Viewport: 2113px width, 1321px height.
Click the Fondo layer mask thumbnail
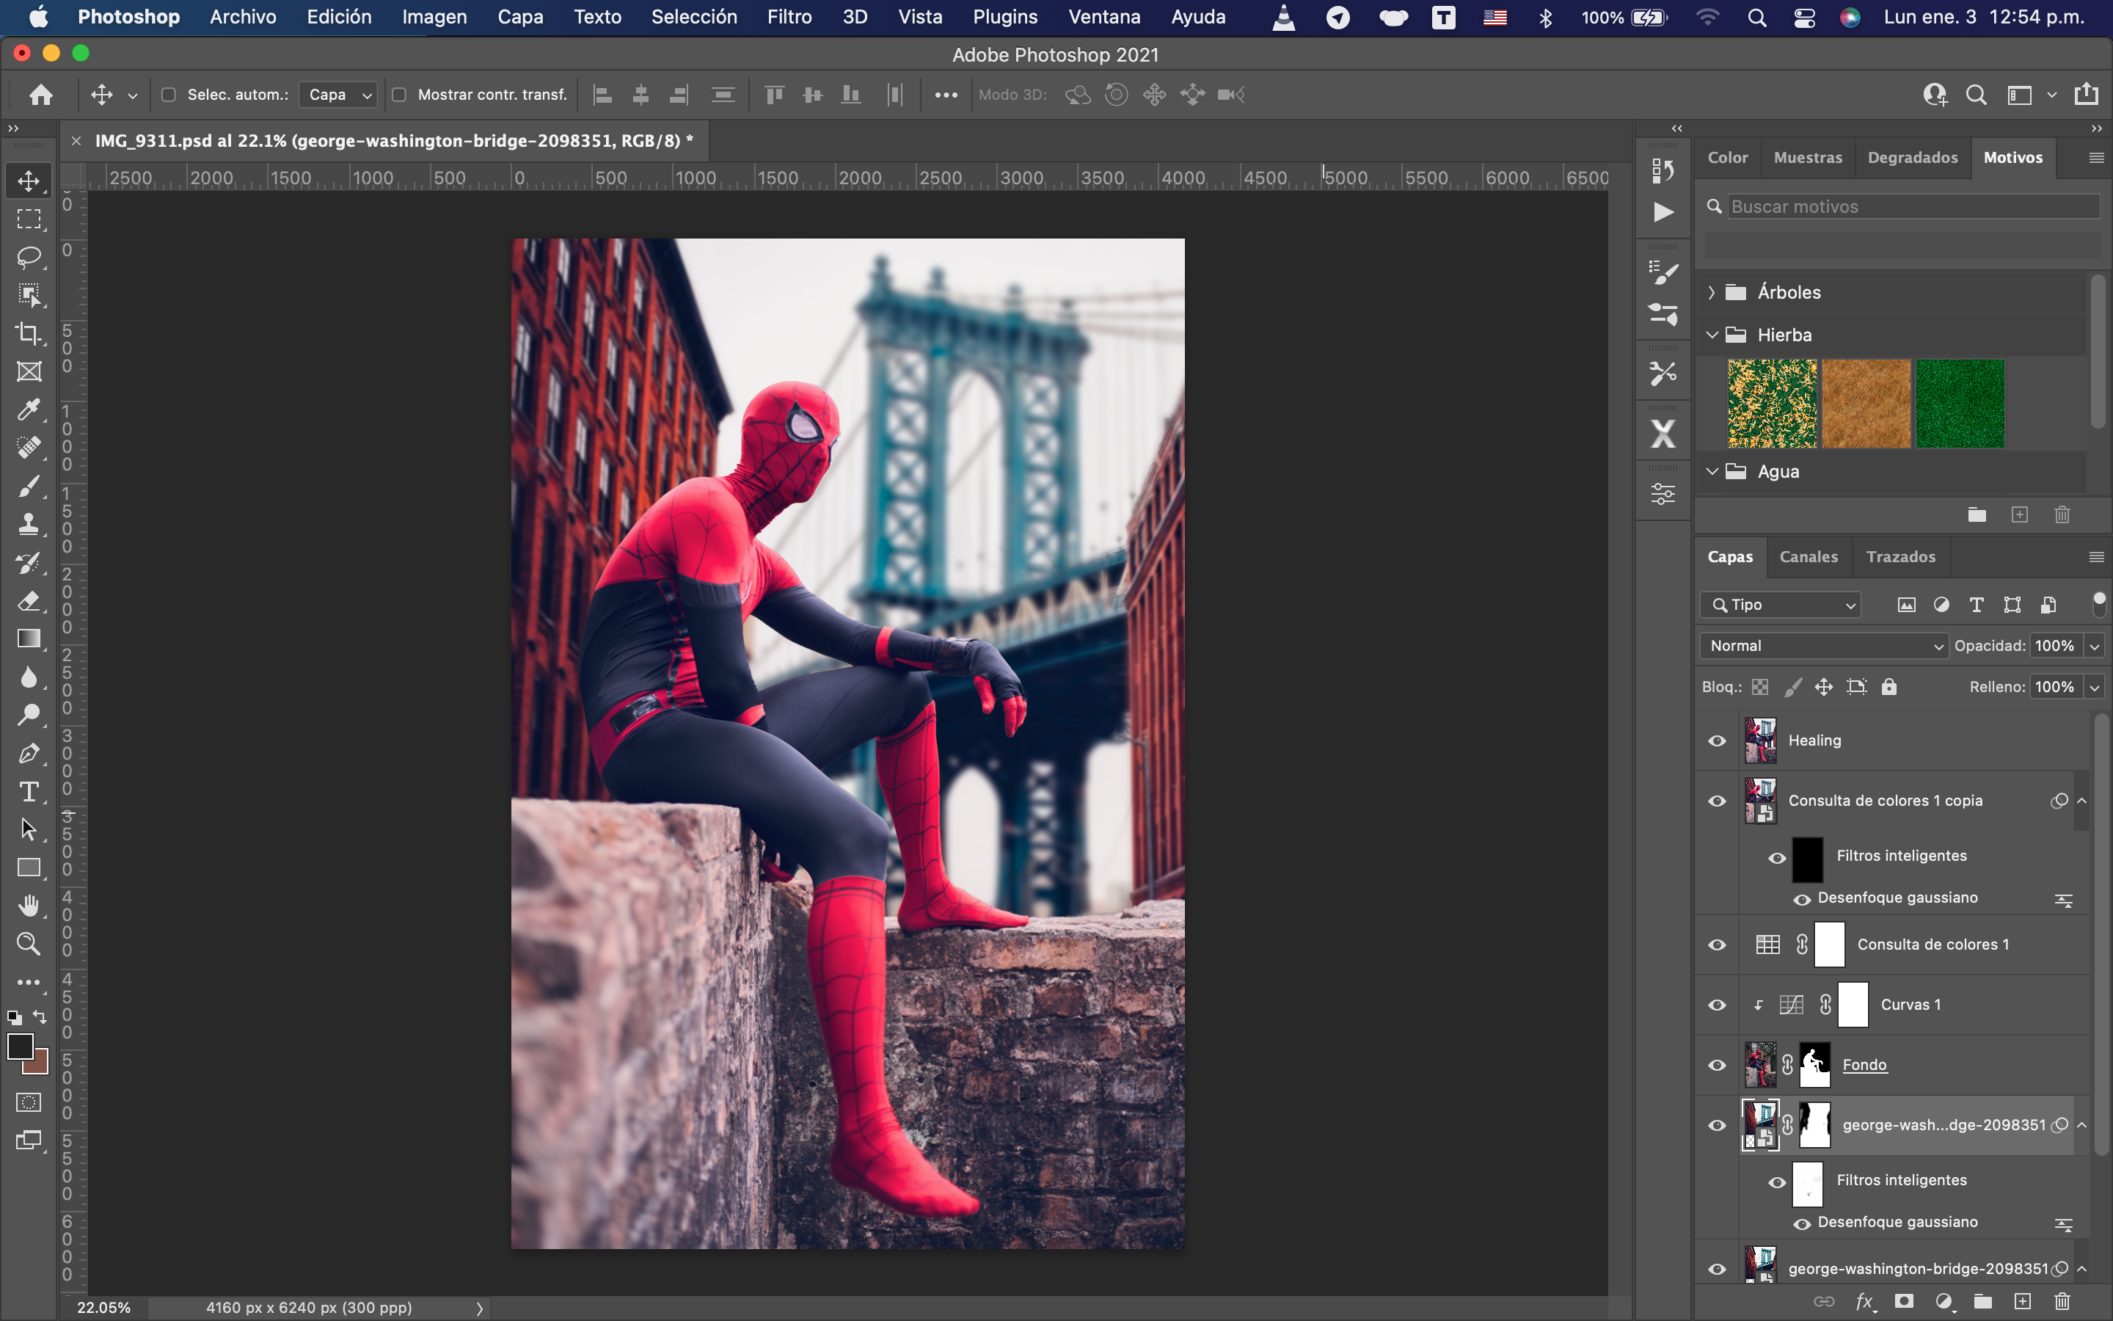coord(1814,1065)
